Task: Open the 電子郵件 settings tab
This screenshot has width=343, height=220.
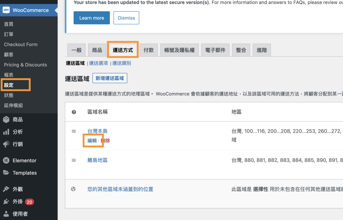Action: [215, 50]
